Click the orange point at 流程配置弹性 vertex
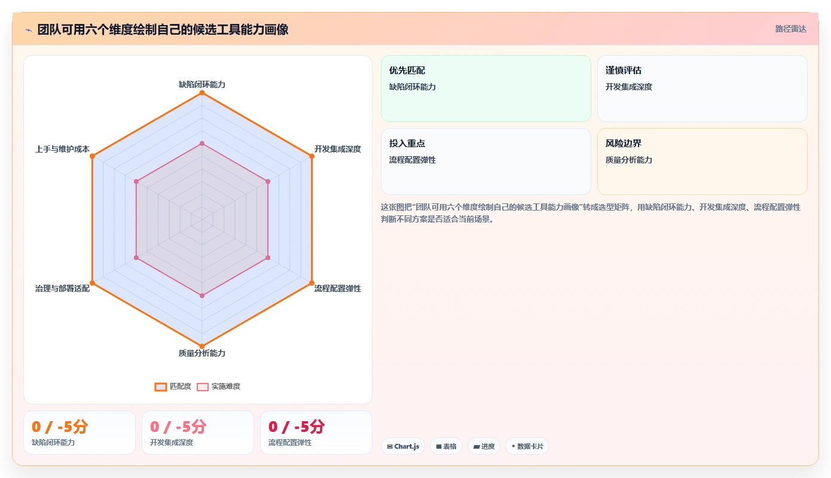831x478 pixels. click(x=311, y=282)
